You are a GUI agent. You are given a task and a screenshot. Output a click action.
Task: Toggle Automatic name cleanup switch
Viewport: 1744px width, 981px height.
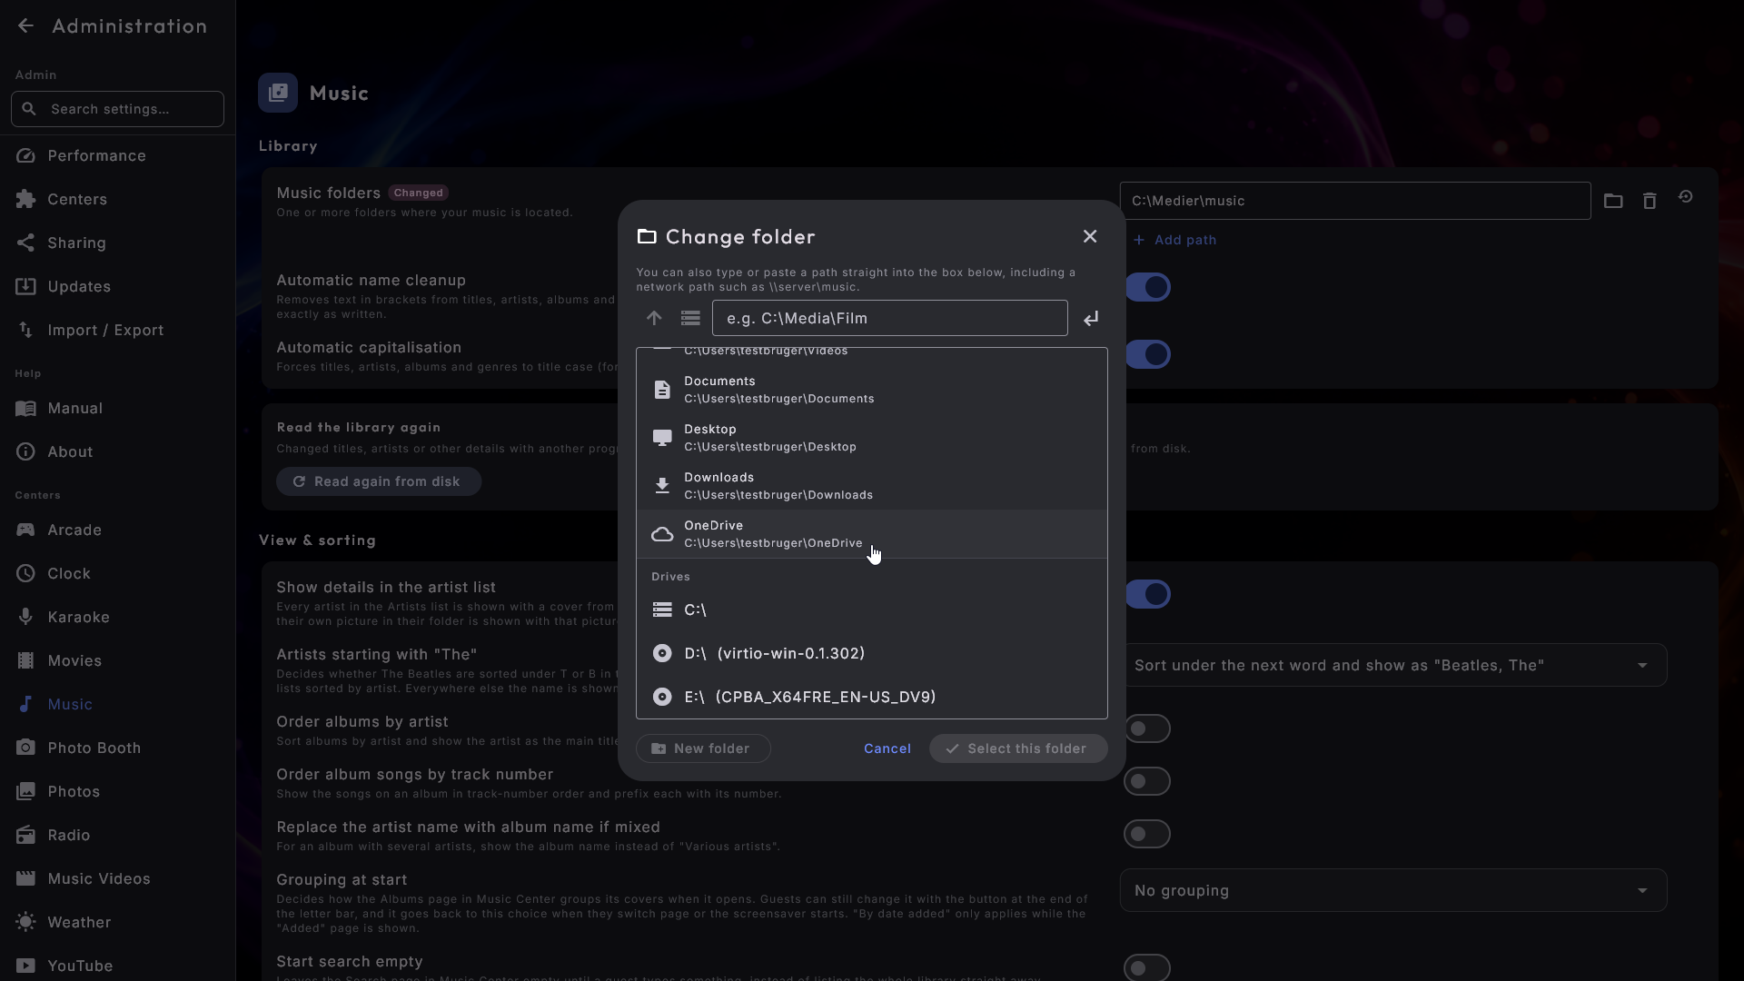pyautogui.click(x=1147, y=287)
